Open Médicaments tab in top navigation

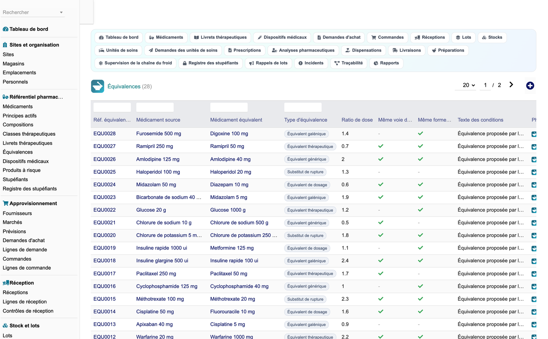tap(166, 37)
